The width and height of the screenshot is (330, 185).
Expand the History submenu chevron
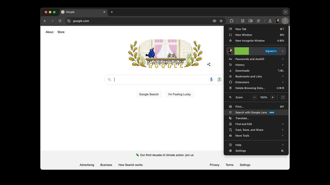283,65
